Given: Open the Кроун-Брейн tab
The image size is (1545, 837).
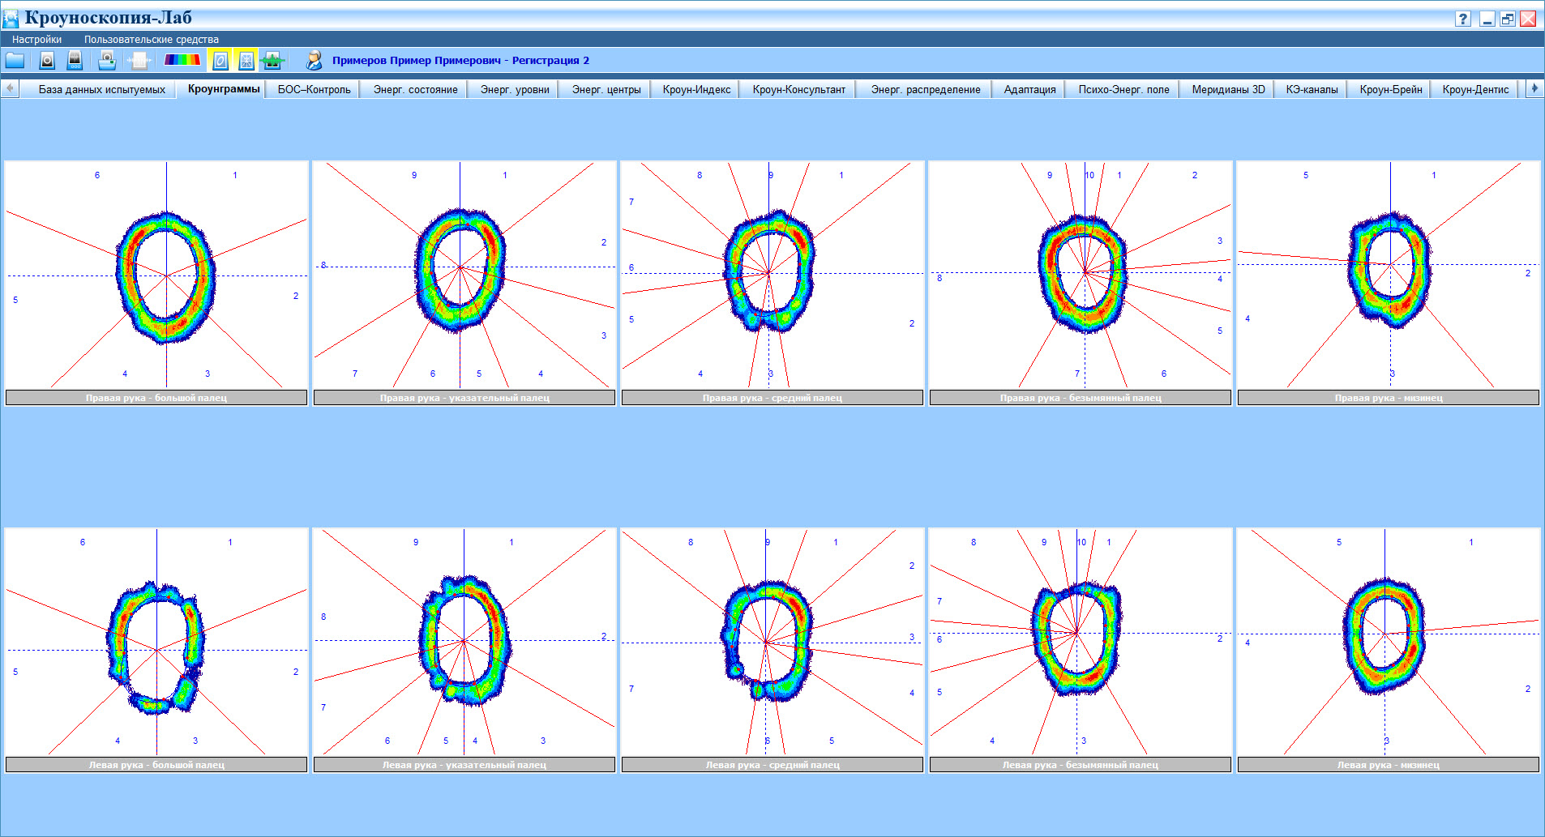Looking at the screenshot, I should tap(1391, 89).
